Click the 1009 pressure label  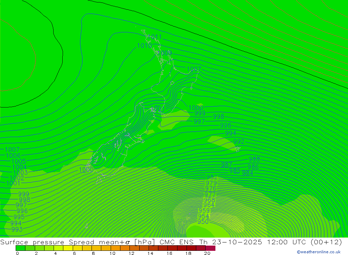165,53
